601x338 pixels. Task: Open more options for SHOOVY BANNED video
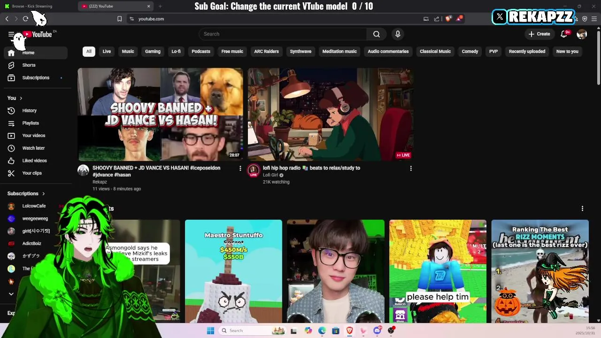click(x=240, y=168)
